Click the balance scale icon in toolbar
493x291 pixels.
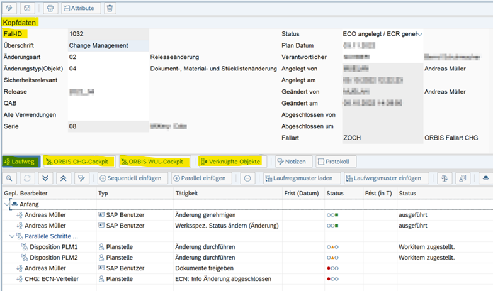(445, 178)
